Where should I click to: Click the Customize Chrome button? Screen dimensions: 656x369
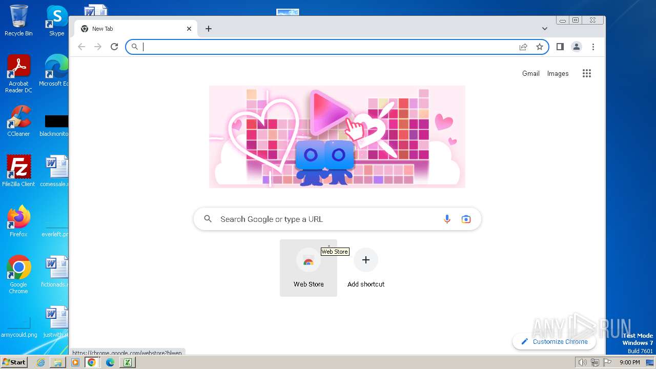555,342
